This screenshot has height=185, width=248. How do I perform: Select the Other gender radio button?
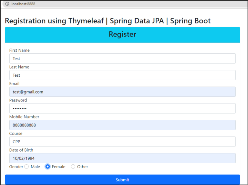(73, 167)
